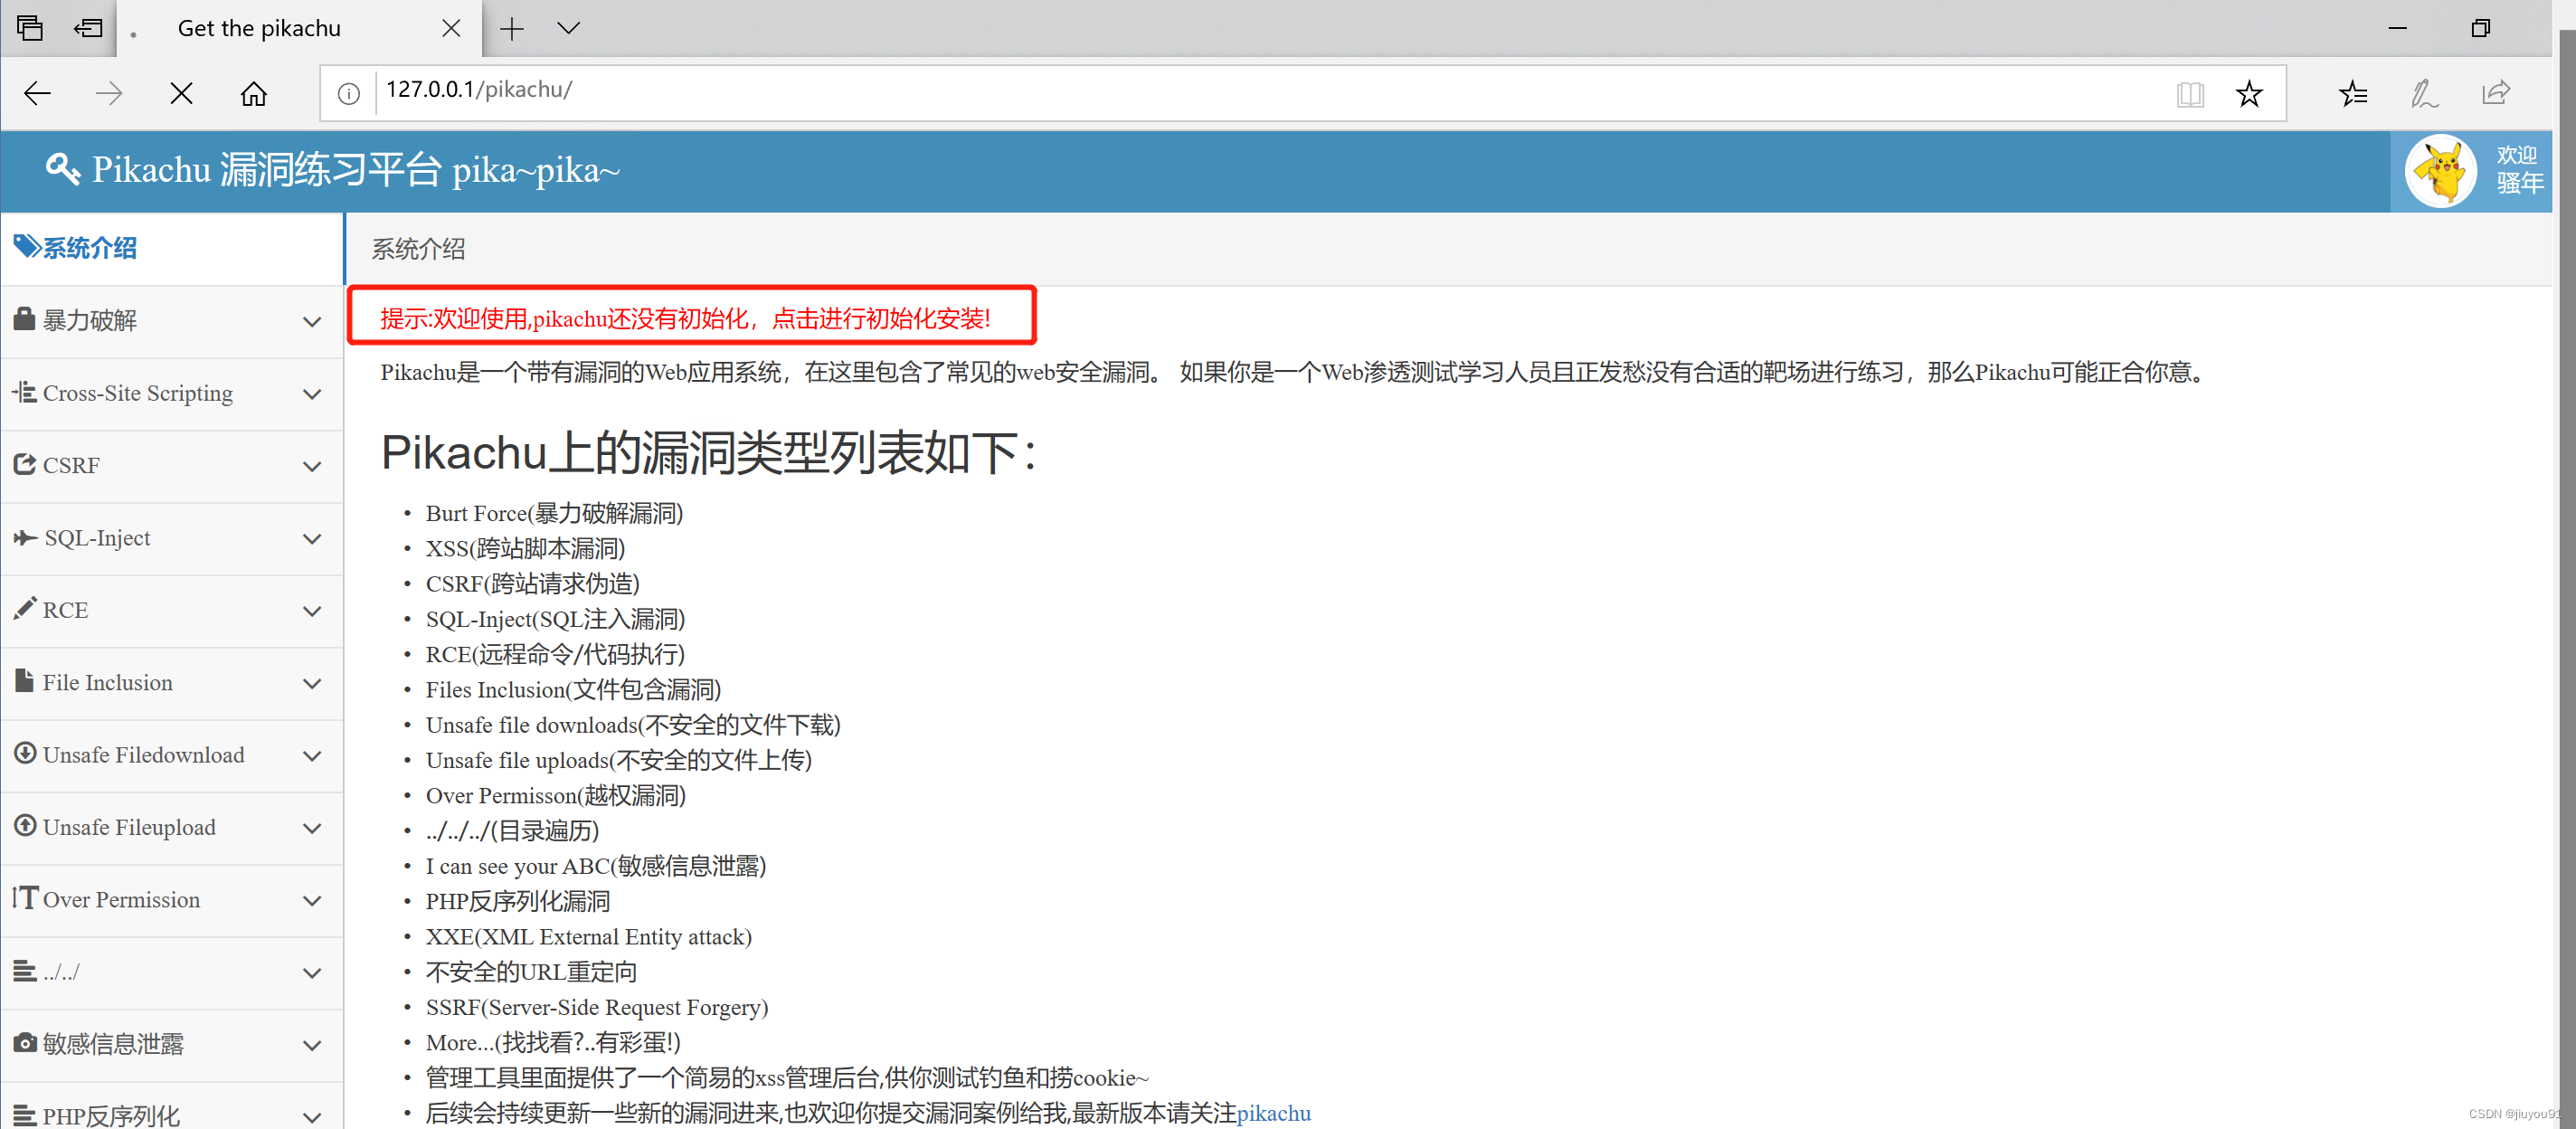Select the 系统介绍 sidebar item
Viewport: 2576px width, 1129px height.
tap(90, 248)
